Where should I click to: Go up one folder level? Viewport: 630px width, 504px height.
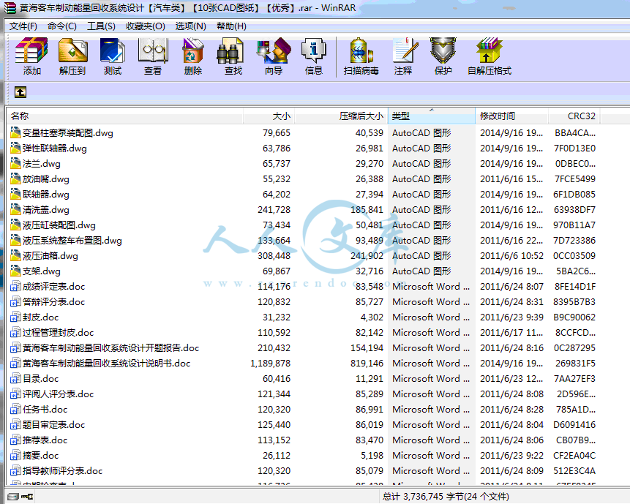[20, 92]
